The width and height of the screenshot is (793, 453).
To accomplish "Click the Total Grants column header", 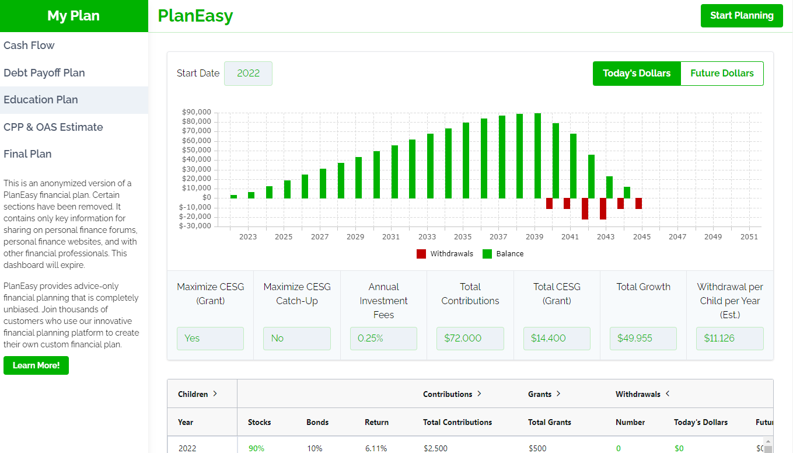I will click(x=550, y=422).
